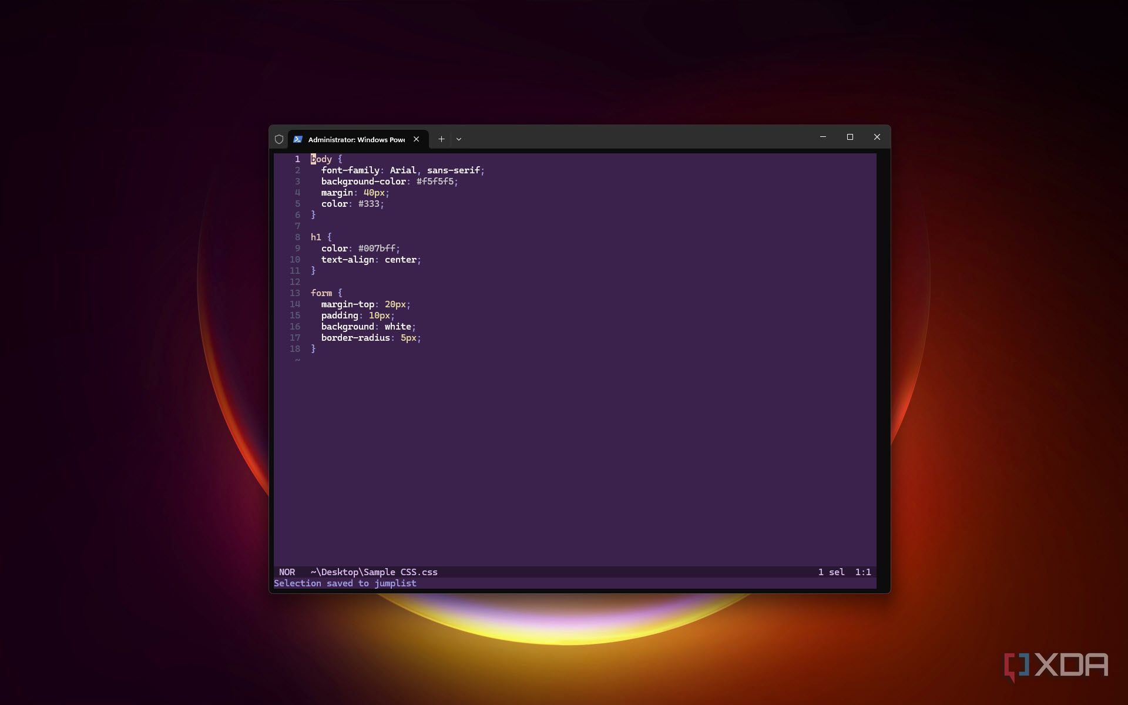Click the 1:1 cursor position indicator

click(862, 572)
